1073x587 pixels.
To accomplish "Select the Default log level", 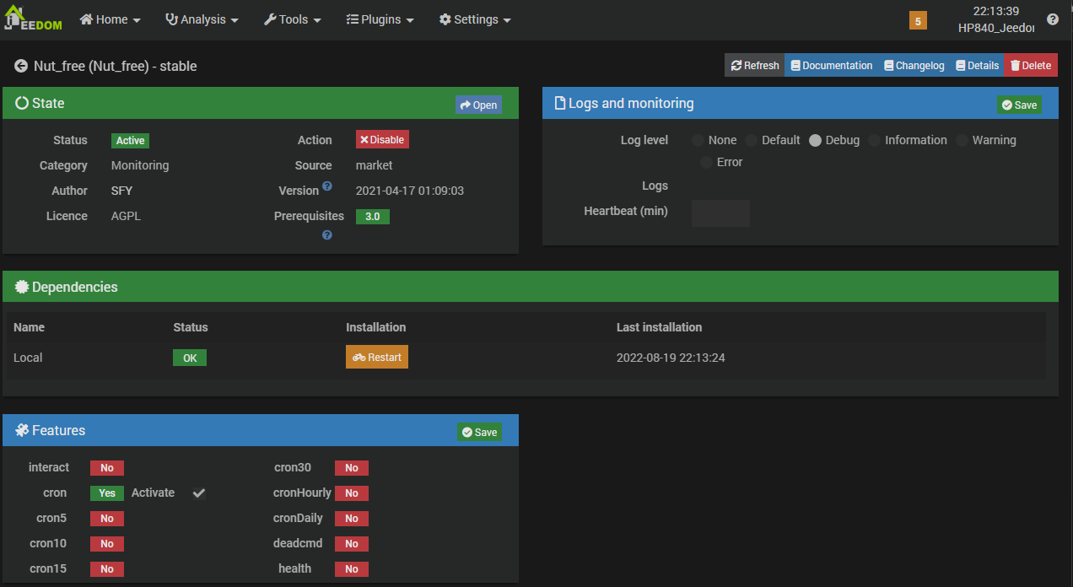I will (751, 140).
